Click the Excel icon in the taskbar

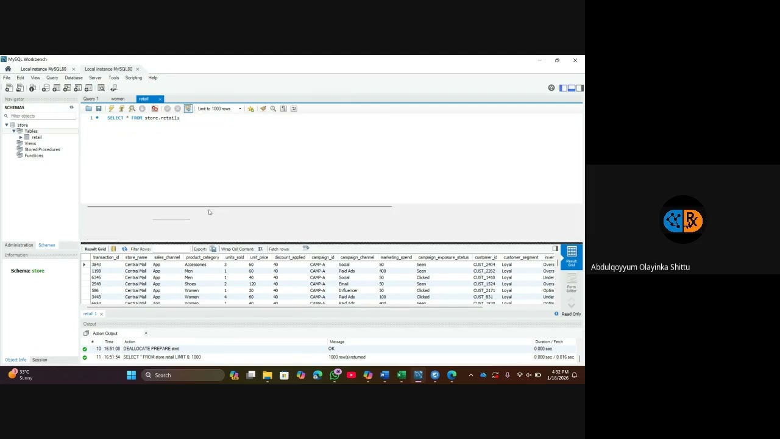tap(401, 375)
